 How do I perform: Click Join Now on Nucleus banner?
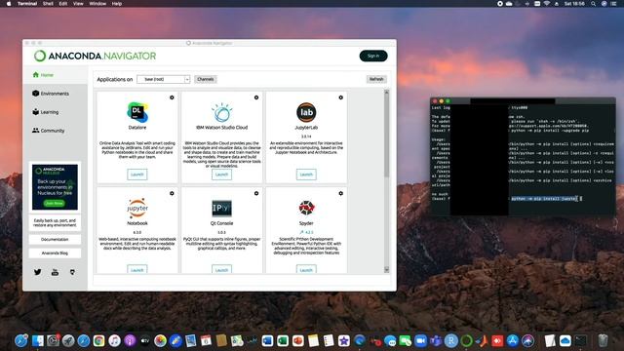pyautogui.click(x=55, y=204)
